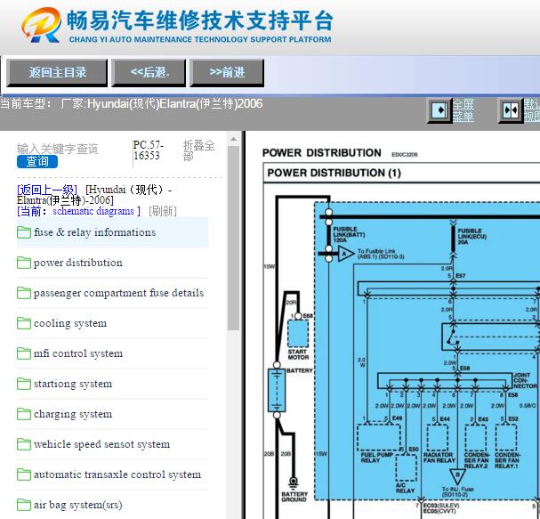Click the FUSIBLE LINK(BATT) 120A label
540x519 pixels.
pyautogui.click(x=349, y=234)
